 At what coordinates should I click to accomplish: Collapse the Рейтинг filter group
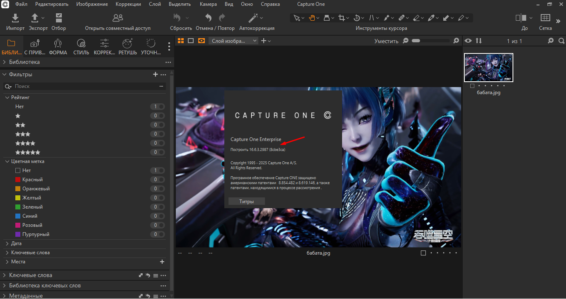point(7,97)
